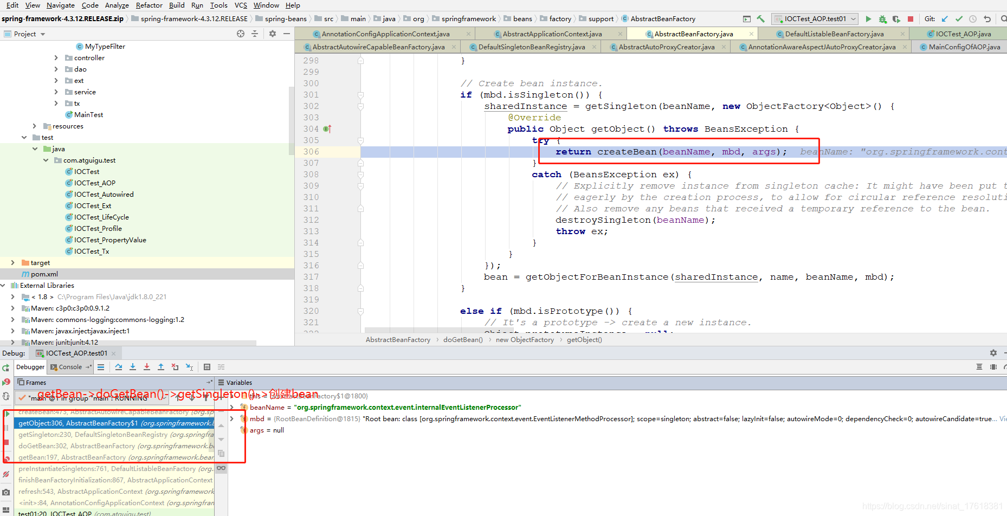
Task: Click the Build project hammer icon
Action: pyautogui.click(x=761, y=19)
